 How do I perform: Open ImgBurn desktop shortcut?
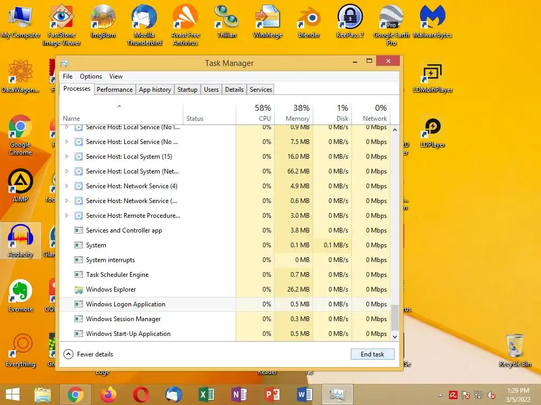[x=102, y=22]
